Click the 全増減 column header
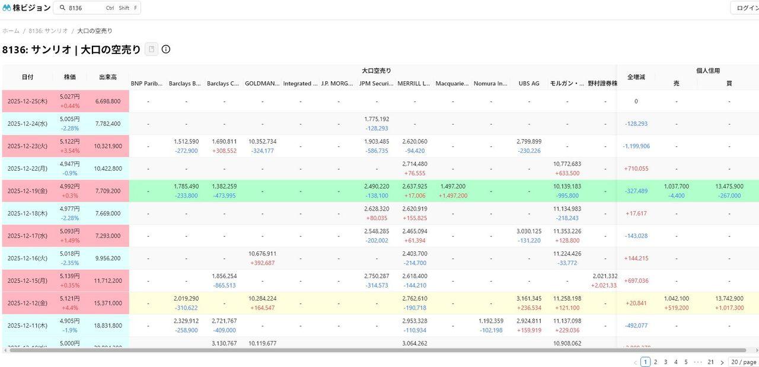Viewport: 759px width, 367px height. 636,77
